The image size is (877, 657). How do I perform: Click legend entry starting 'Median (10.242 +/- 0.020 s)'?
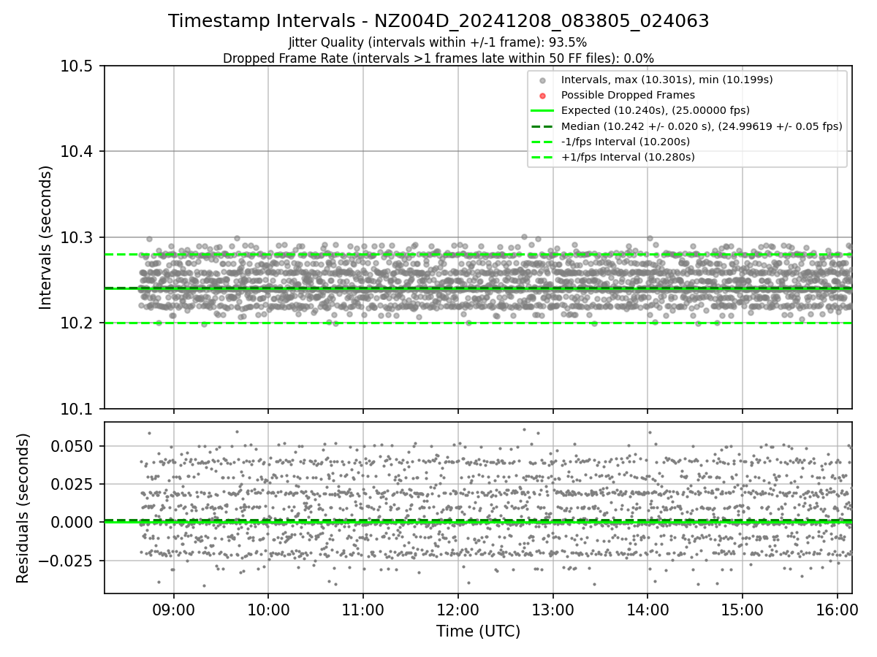[x=702, y=126]
